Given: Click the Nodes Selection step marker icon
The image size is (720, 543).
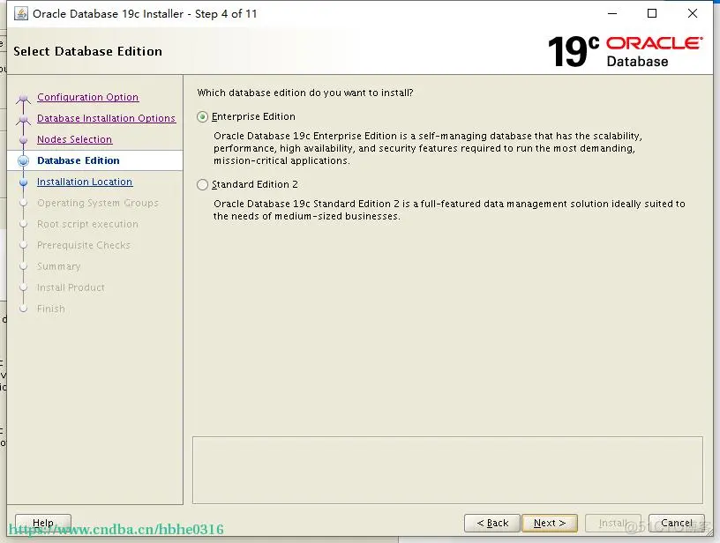Looking at the screenshot, I should pyautogui.click(x=24, y=140).
